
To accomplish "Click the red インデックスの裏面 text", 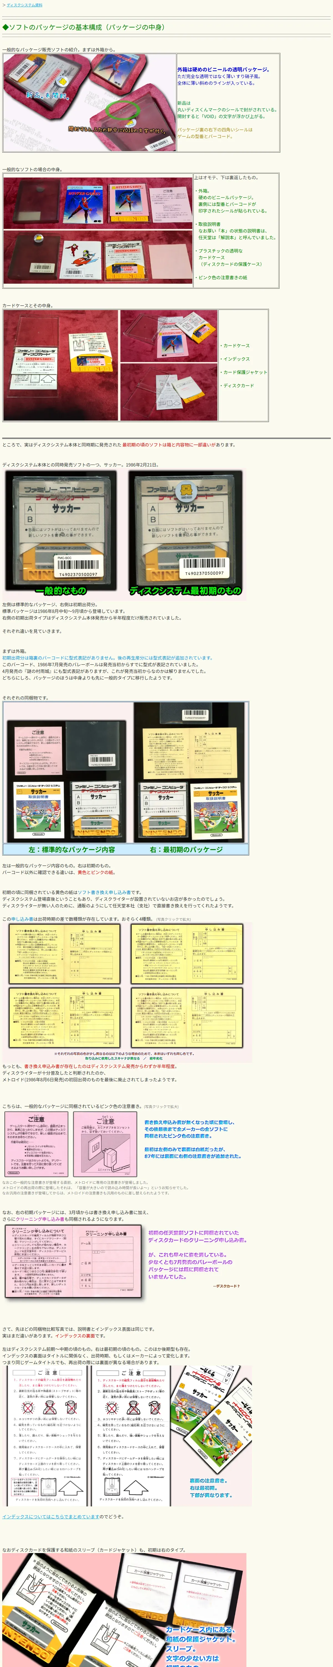I will point(75,1336).
